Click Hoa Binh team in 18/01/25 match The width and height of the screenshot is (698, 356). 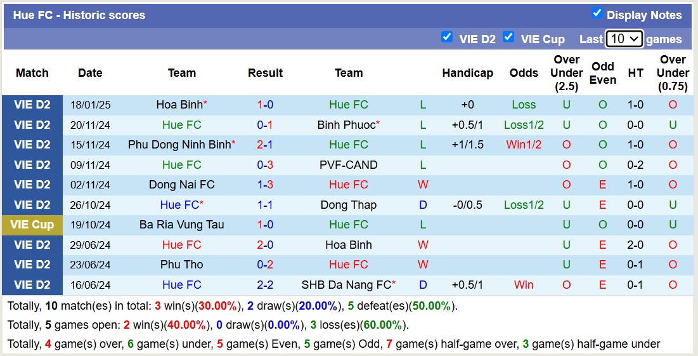(x=179, y=105)
